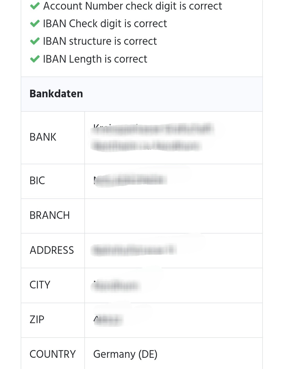Select the ZIP row label
Screen dimensions: 283x369
pyautogui.click(x=37, y=320)
